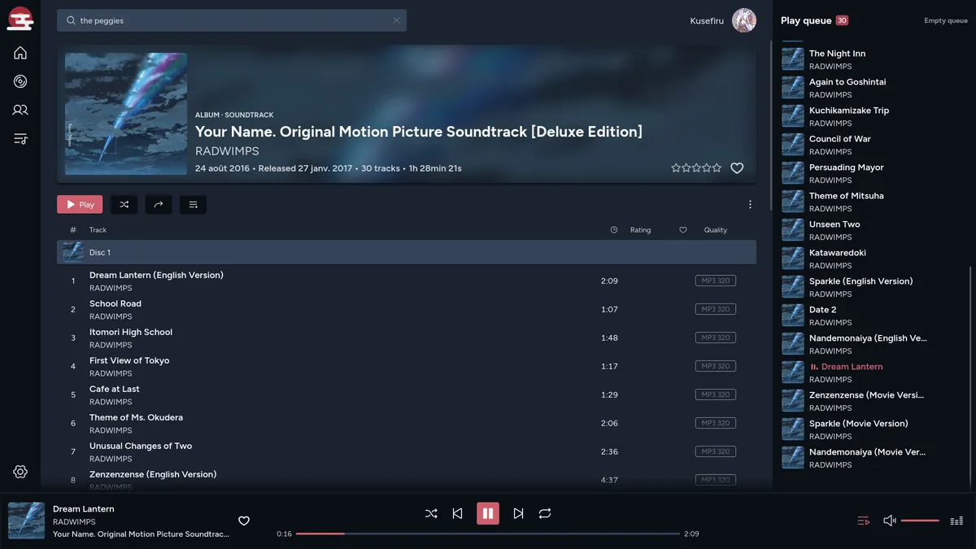Toggle repeat mode in the player bar

pos(545,513)
